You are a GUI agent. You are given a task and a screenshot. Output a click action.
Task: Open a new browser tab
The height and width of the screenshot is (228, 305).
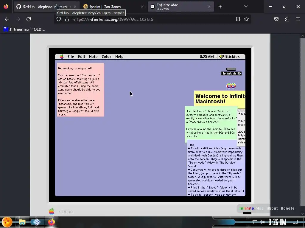coord(220,7)
